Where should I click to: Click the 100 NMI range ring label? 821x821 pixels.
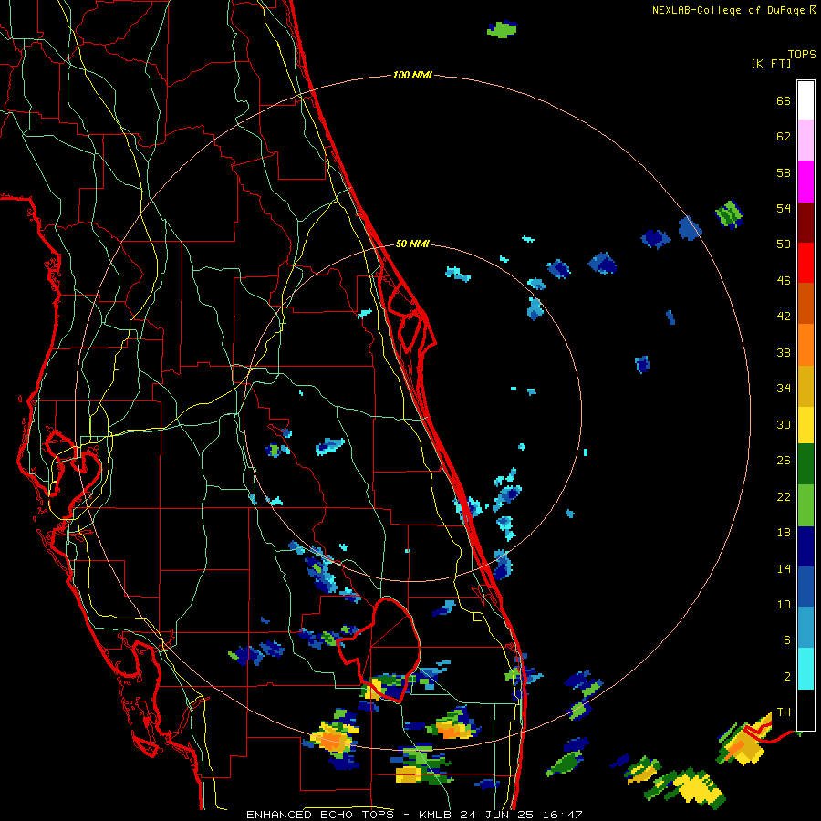point(412,76)
